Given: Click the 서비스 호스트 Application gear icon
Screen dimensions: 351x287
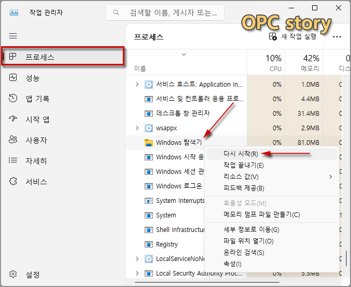Looking at the screenshot, I should 149,85.
